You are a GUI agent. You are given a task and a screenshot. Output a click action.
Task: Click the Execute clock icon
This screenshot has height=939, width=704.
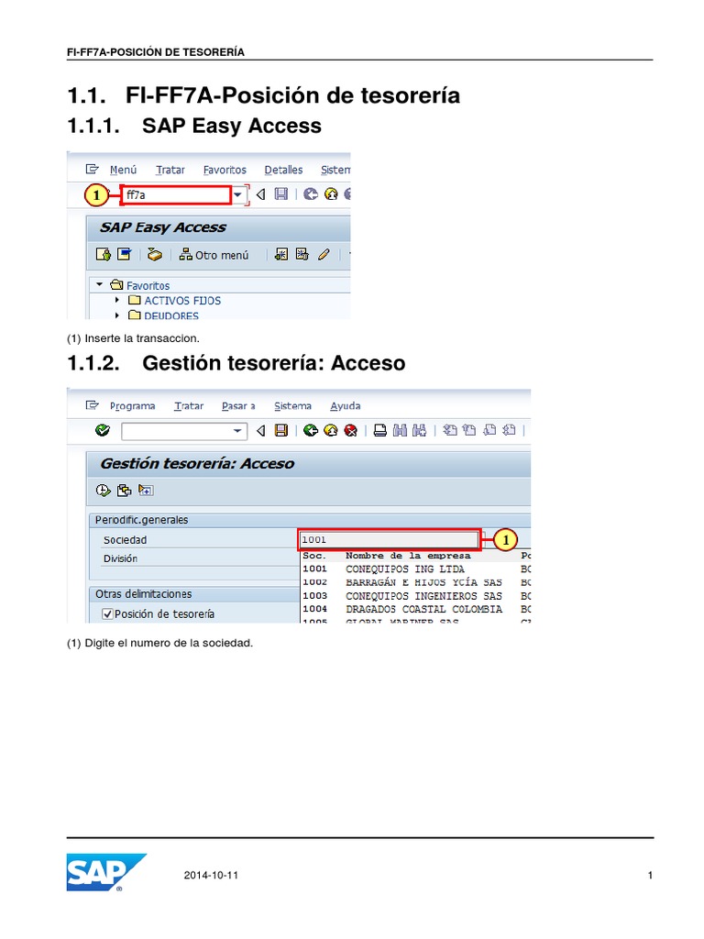103,491
